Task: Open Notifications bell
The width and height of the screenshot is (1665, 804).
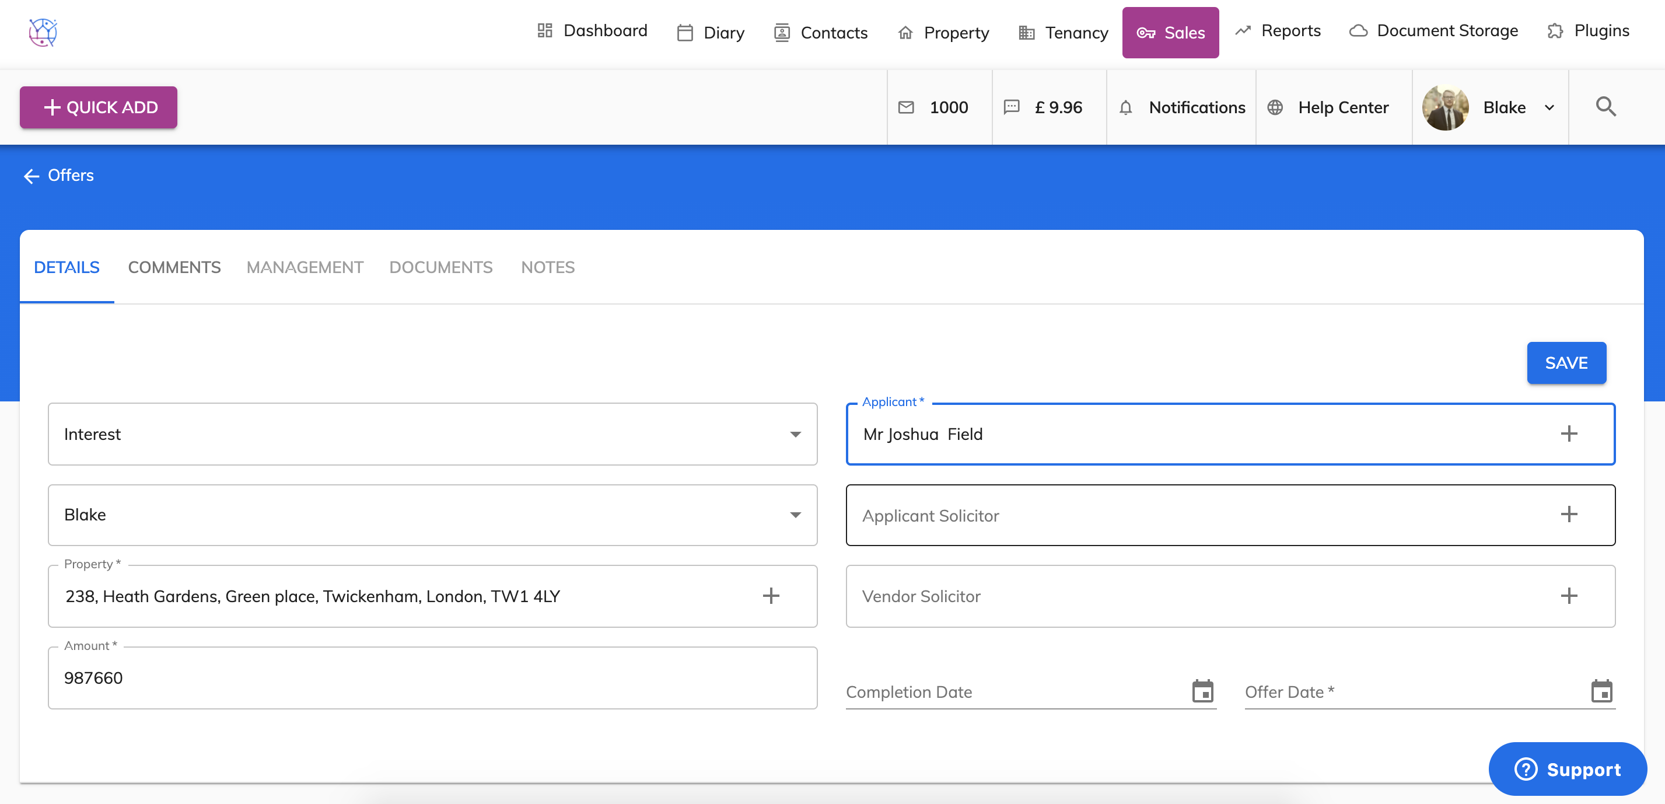Action: pos(1125,107)
